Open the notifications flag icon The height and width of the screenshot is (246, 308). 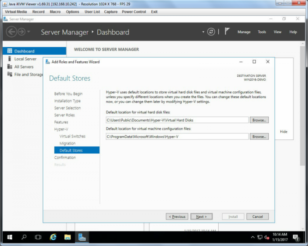tap(227, 31)
